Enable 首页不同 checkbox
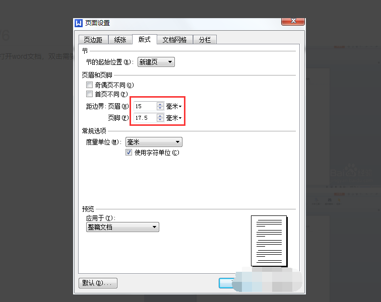Viewport: 381px width, 302px height. point(89,94)
